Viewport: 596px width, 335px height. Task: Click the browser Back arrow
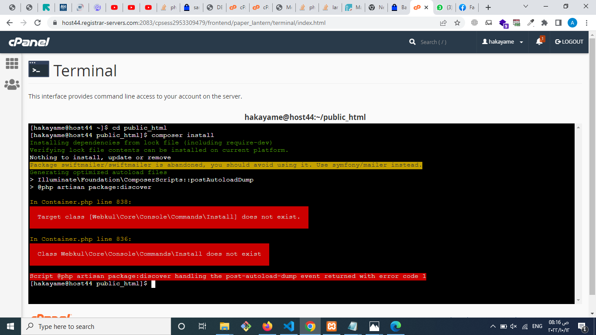(10, 23)
